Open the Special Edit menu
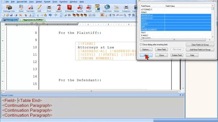 coord(22,2)
